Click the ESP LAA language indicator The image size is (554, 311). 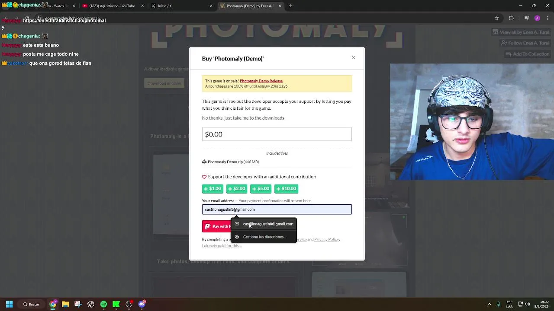(x=509, y=304)
